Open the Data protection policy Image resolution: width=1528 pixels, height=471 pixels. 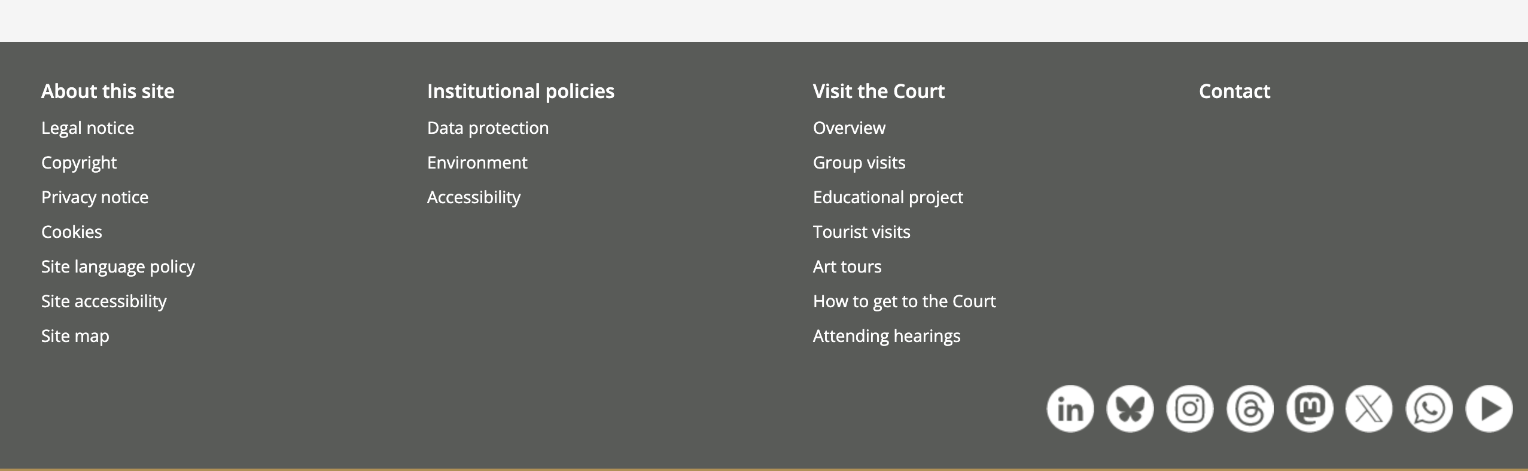(x=488, y=128)
